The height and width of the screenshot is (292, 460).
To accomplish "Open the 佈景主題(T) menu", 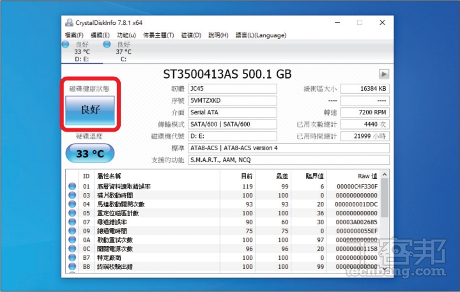I will (x=158, y=35).
